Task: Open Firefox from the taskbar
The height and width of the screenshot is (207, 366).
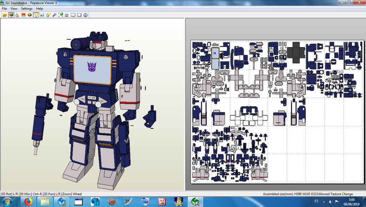Action: click(28, 202)
